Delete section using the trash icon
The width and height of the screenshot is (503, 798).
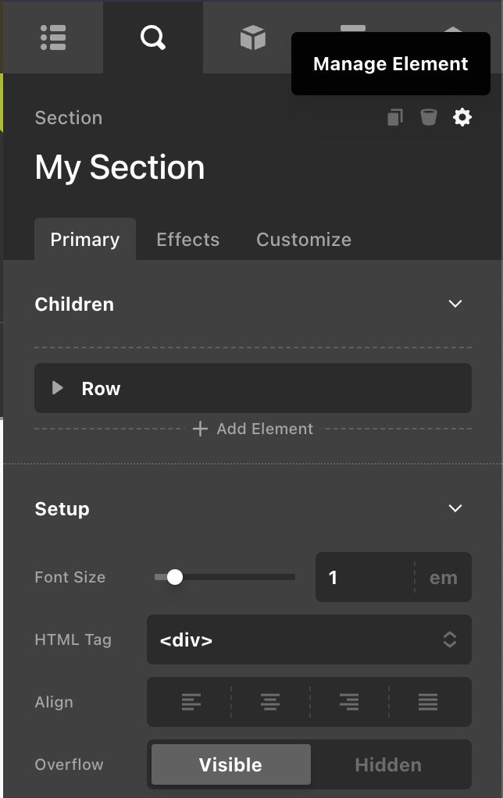[428, 118]
